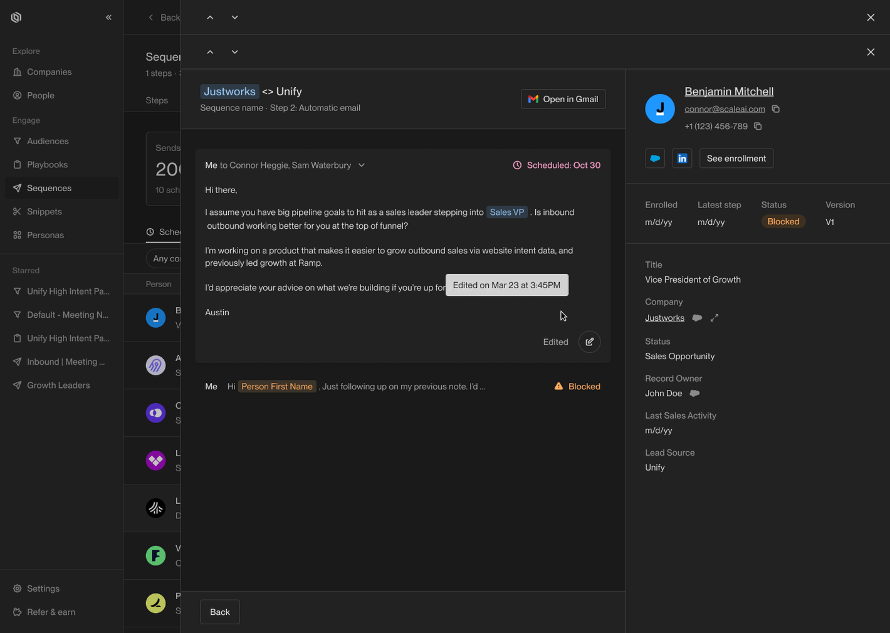The width and height of the screenshot is (890, 633).
Task: Click the connor@scaleai.com email link
Action: (725, 109)
